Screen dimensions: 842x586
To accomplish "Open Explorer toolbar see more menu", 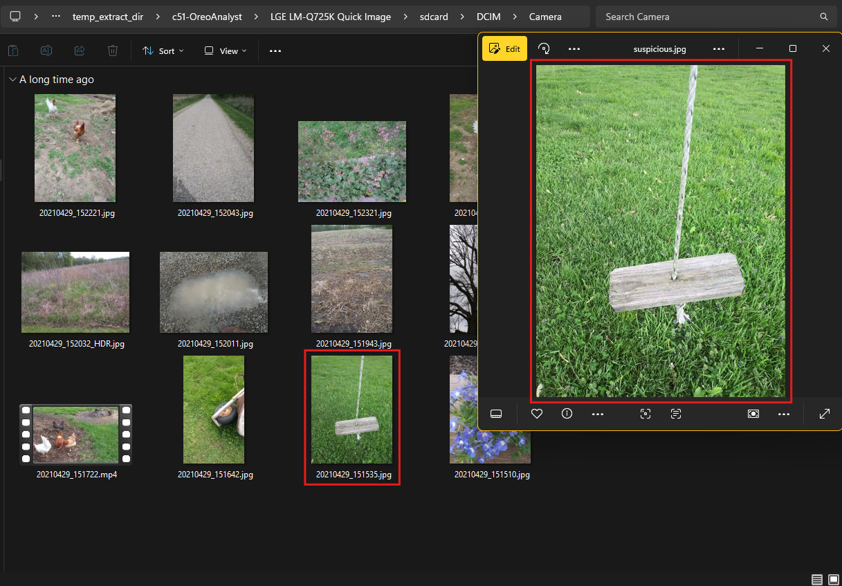I will click(x=275, y=51).
